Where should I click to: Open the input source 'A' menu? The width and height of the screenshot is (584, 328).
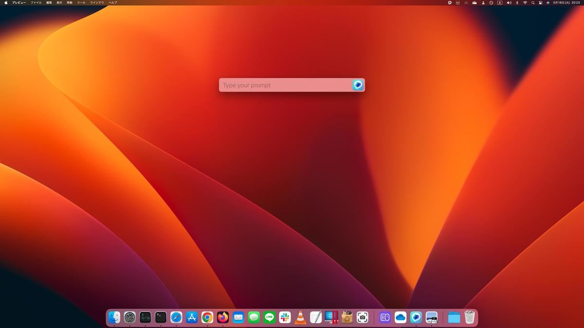point(500,2)
